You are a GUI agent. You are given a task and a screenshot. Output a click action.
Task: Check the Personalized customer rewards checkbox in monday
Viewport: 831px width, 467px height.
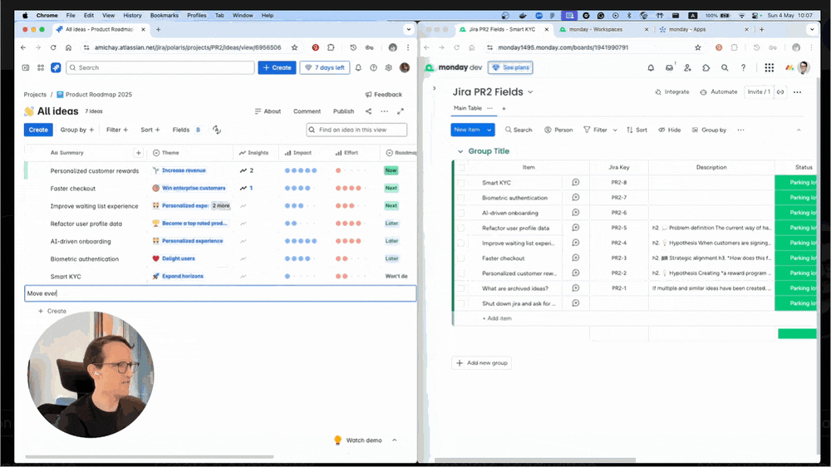coord(461,273)
